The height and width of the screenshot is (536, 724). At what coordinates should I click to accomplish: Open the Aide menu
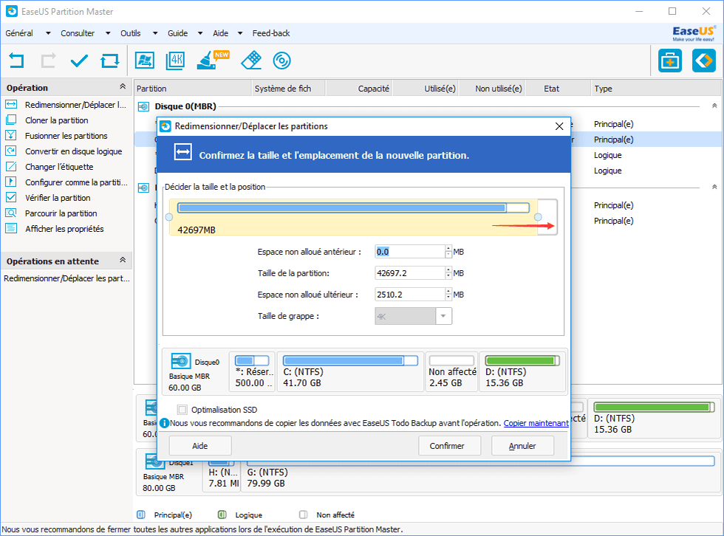click(228, 33)
